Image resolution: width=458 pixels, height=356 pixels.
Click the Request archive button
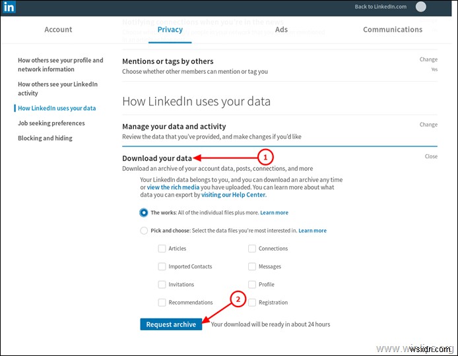click(x=171, y=324)
